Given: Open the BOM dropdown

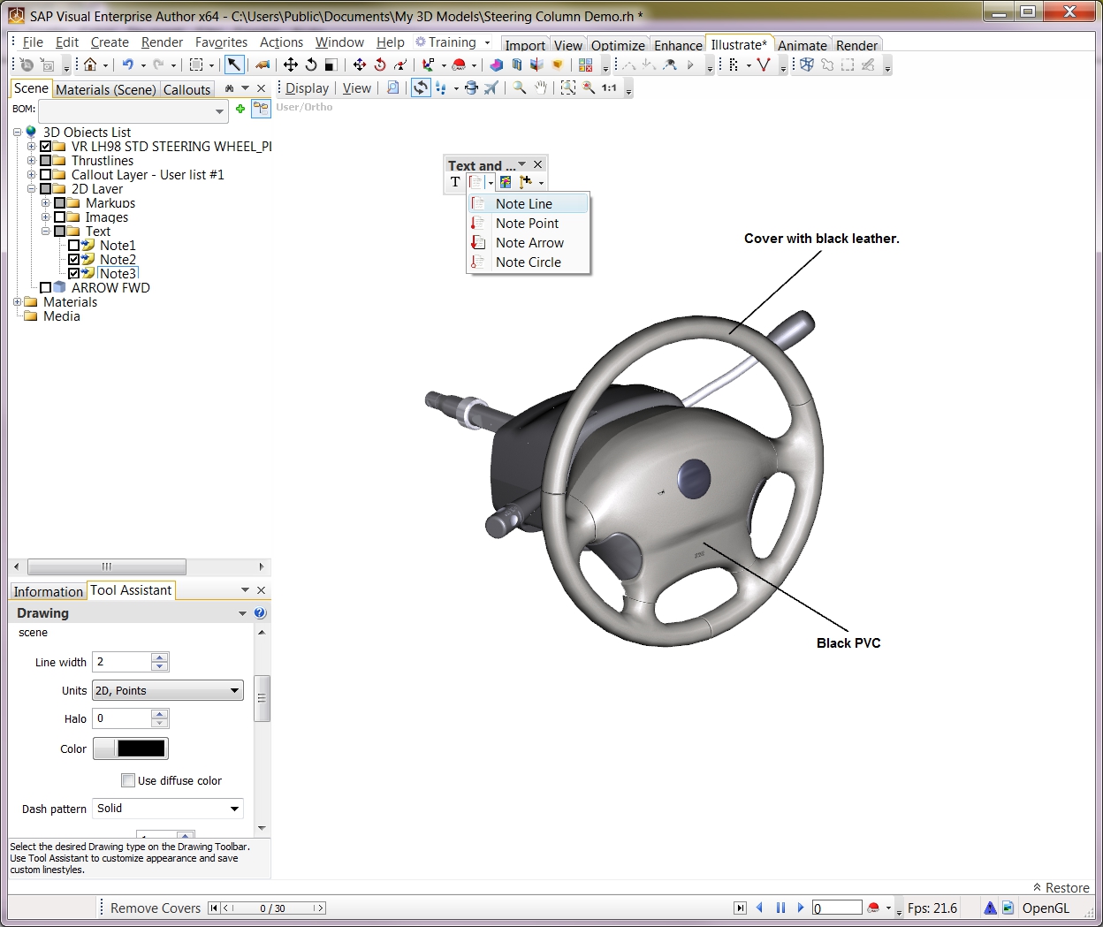Looking at the screenshot, I should [x=220, y=111].
